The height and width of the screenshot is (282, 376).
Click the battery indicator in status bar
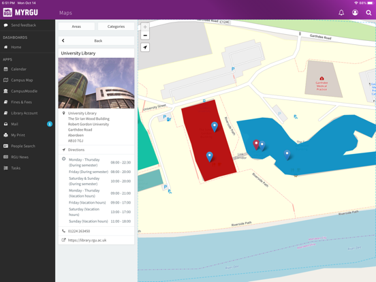click(371, 3)
